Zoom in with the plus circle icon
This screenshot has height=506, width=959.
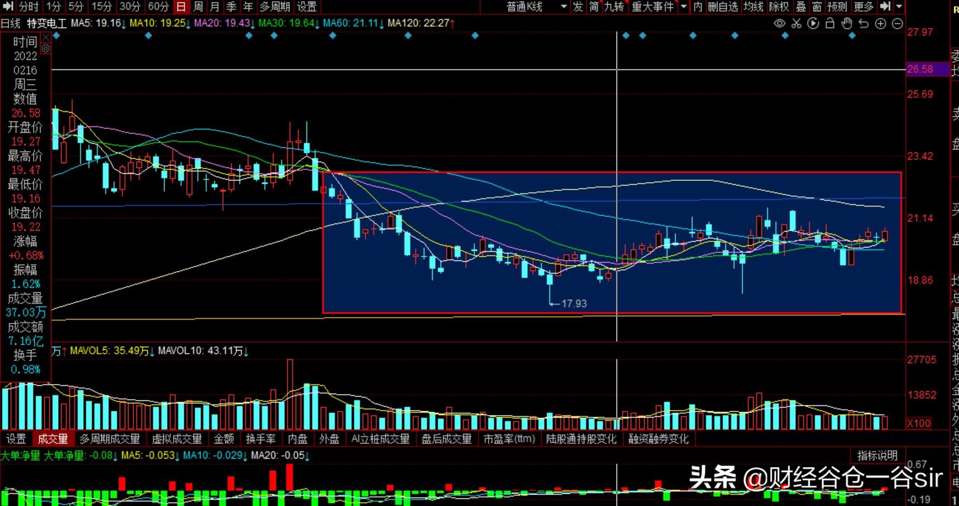pos(880,23)
